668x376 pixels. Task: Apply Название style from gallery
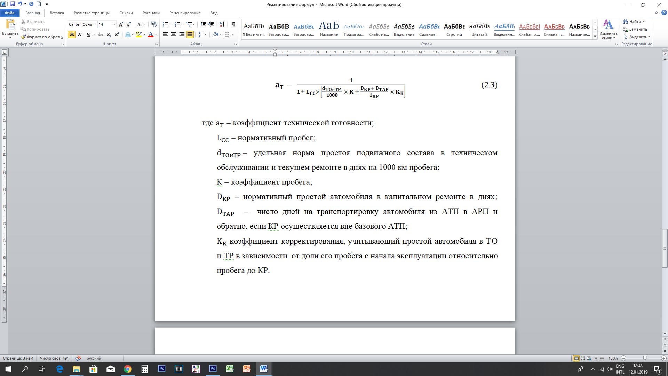pos(329,29)
